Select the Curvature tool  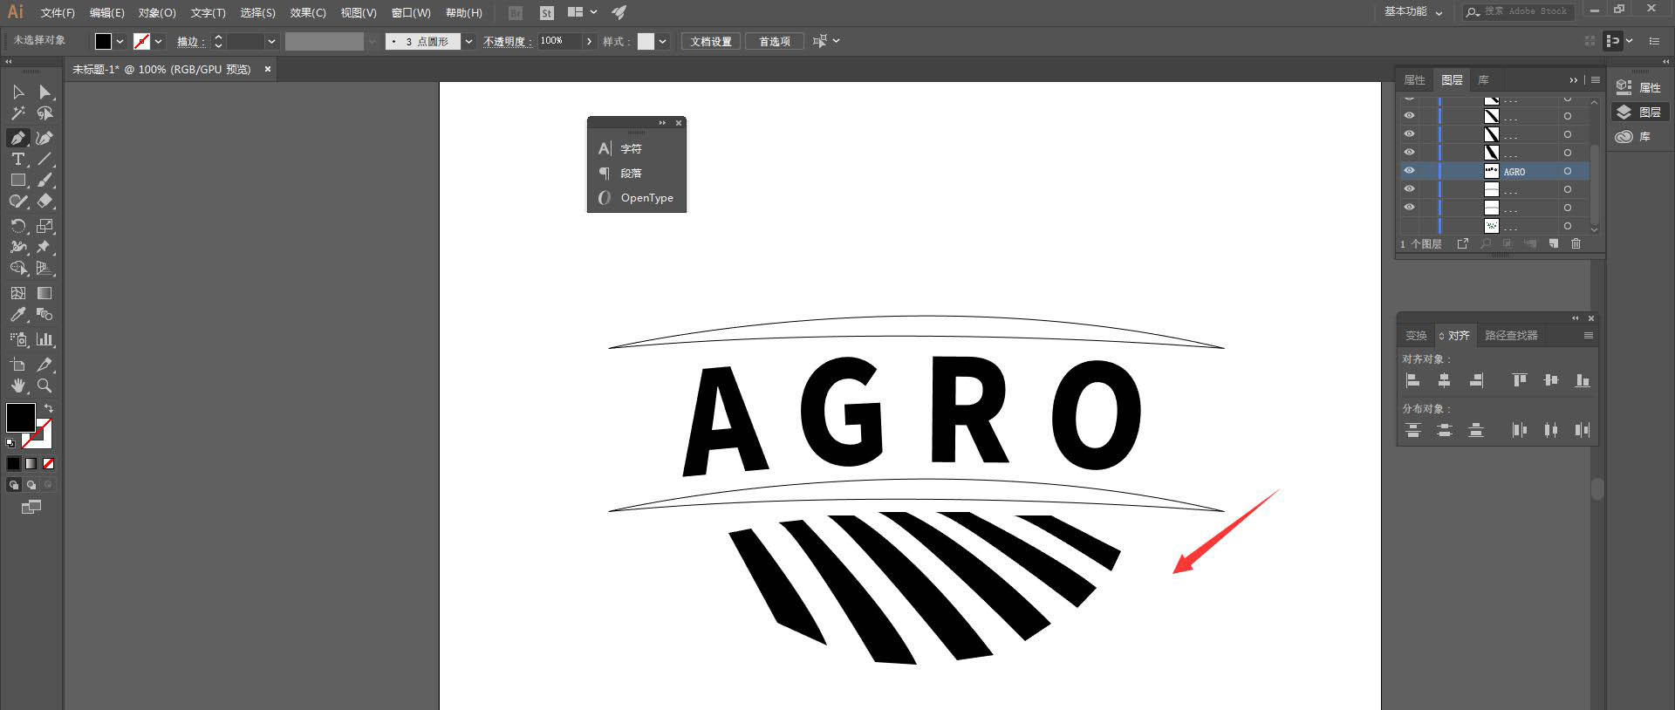pos(44,138)
